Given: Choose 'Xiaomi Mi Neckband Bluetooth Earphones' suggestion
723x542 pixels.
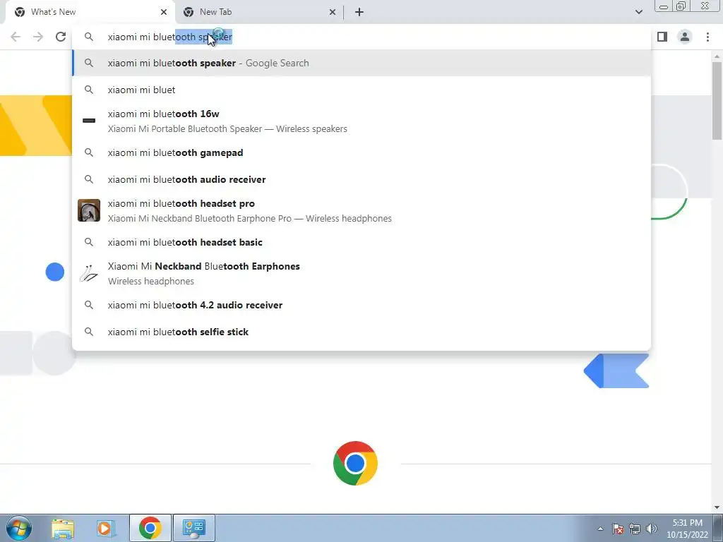Looking at the screenshot, I should [362, 273].
